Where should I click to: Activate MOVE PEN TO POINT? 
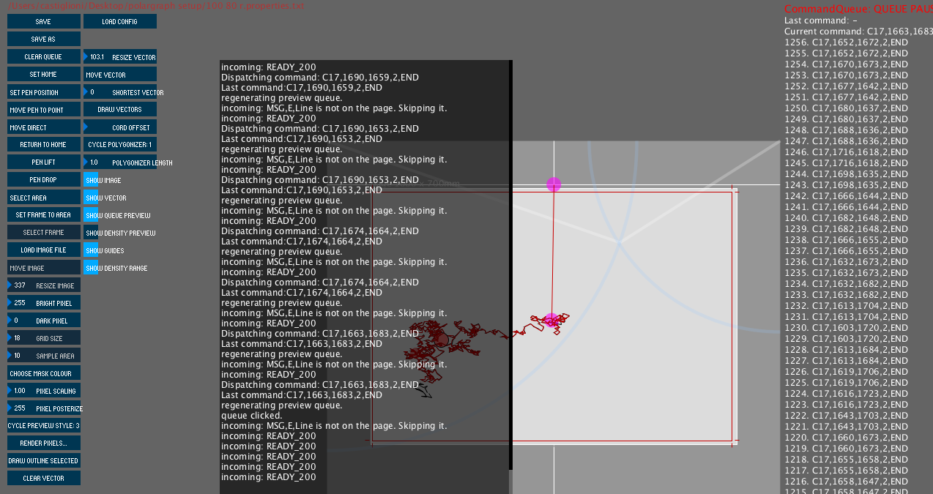click(43, 110)
